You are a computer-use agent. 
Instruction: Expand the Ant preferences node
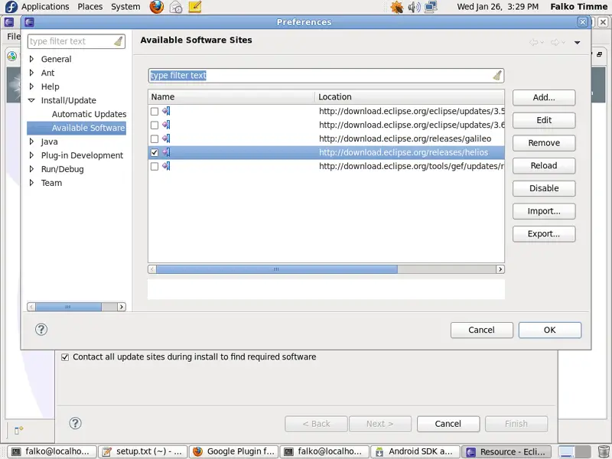point(31,73)
